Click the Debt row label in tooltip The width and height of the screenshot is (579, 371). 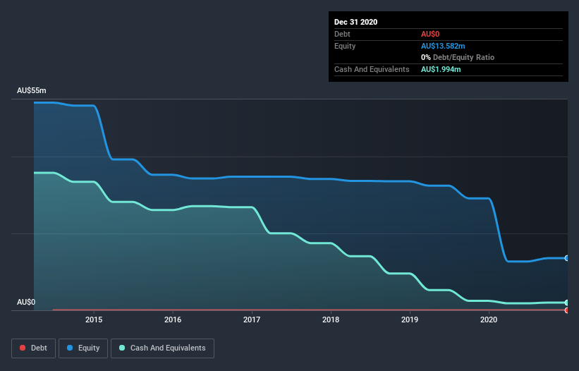(342, 34)
